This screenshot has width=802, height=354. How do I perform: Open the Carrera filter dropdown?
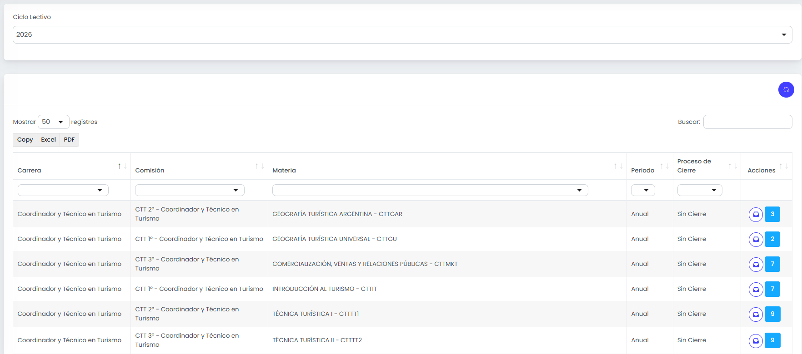63,190
